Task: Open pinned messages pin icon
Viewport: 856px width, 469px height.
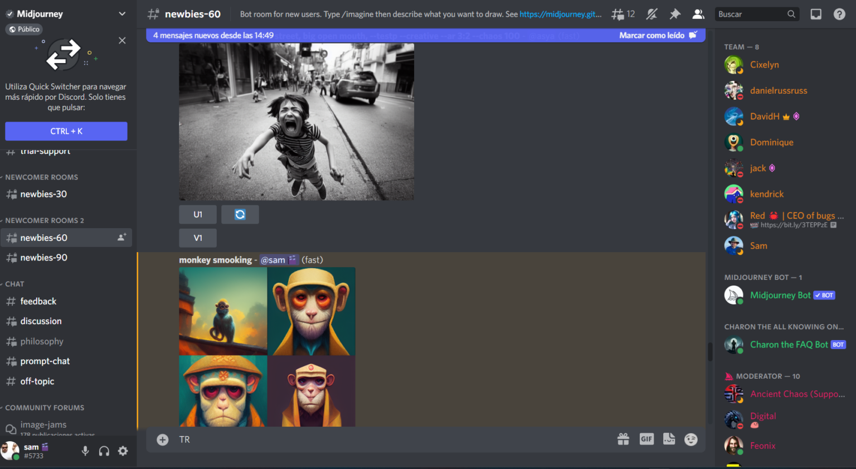Action: click(675, 14)
